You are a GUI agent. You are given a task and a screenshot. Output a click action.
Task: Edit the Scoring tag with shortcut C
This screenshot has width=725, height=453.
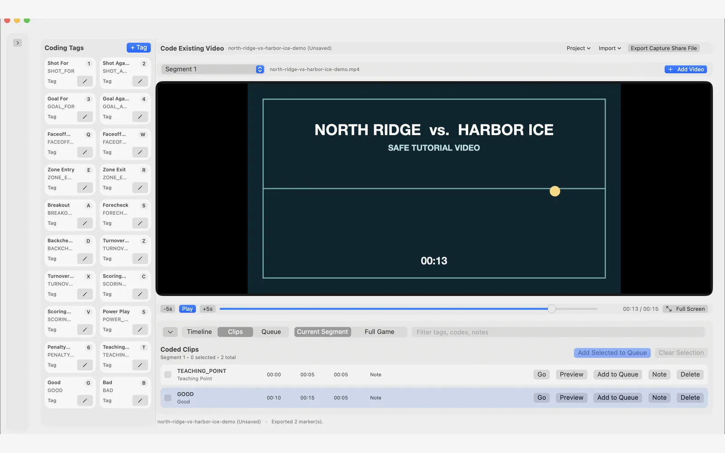(140, 294)
